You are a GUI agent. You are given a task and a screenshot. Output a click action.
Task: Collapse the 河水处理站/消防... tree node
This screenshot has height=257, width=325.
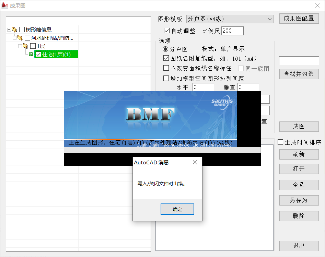14,38
